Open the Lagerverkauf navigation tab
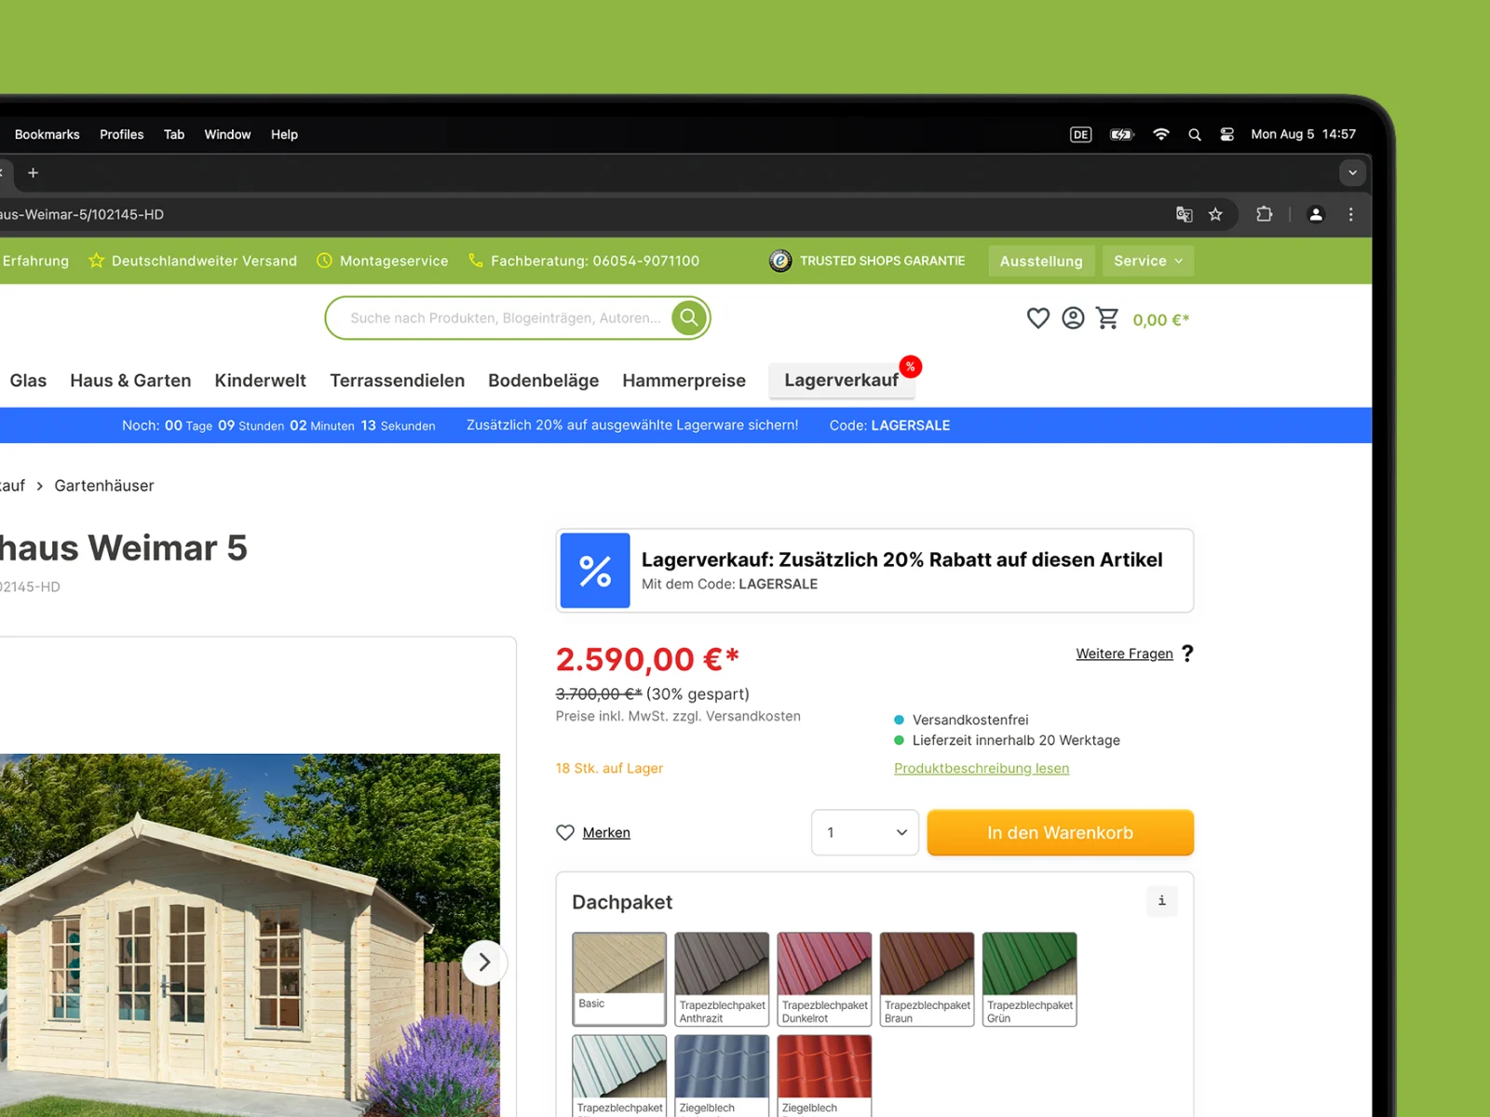Viewport: 1490px width, 1117px height. click(841, 380)
